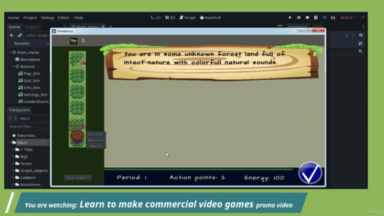The height and width of the screenshot is (216, 384).
Task: Open the Help menu
Action: [x=79, y=17]
